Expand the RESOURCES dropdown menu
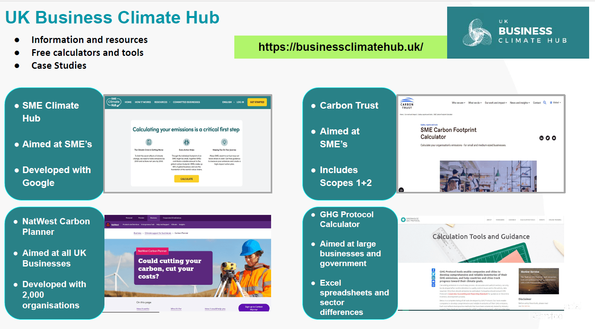 [x=162, y=102]
